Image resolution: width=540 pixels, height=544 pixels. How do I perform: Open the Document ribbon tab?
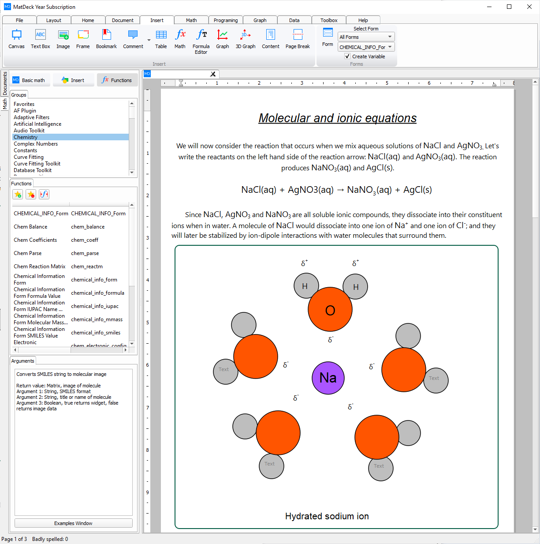click(x=123, y=20)
